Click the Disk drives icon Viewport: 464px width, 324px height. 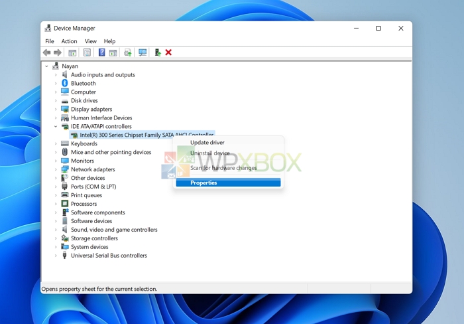[x=65, y=101]
